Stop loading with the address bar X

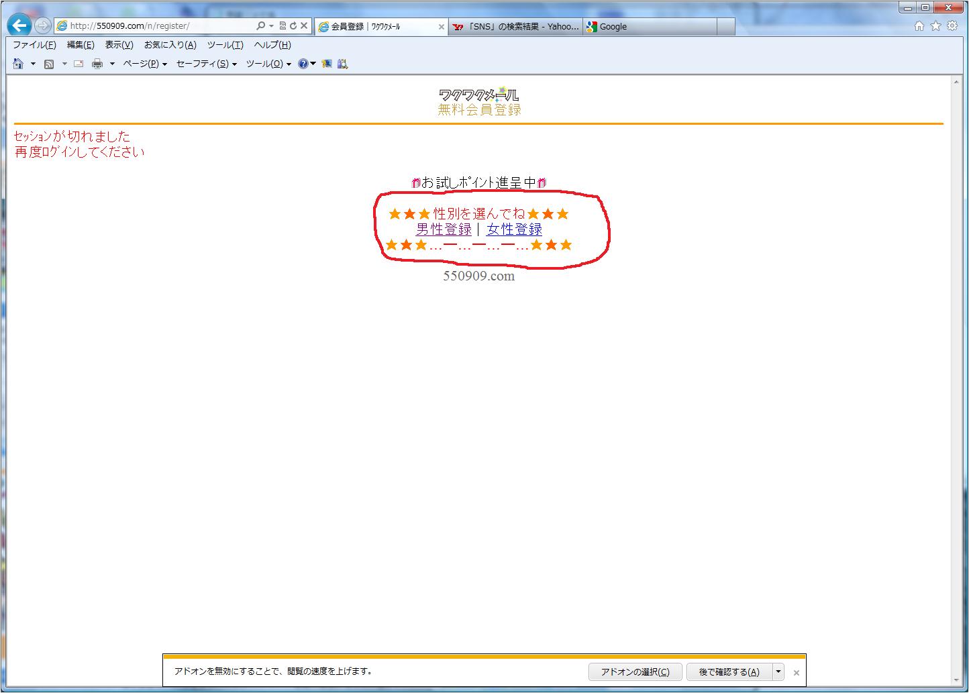(303, 25)
